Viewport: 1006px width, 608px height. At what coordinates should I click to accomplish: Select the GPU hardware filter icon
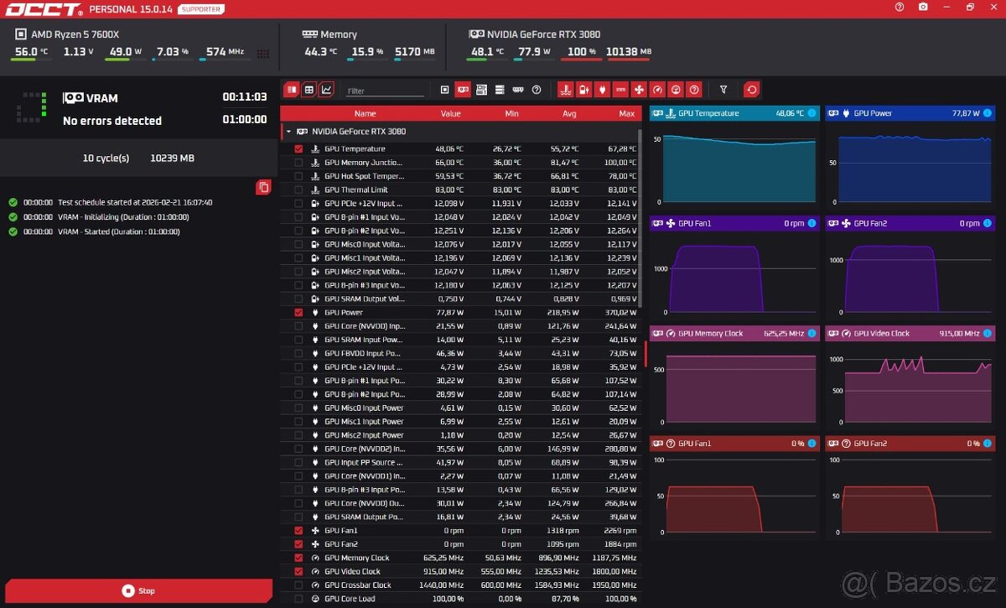[x=463, y=90]
